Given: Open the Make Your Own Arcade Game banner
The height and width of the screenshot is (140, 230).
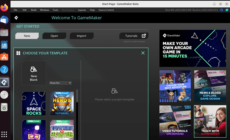Looking at the screenshot, I should [x=193, y=48].
